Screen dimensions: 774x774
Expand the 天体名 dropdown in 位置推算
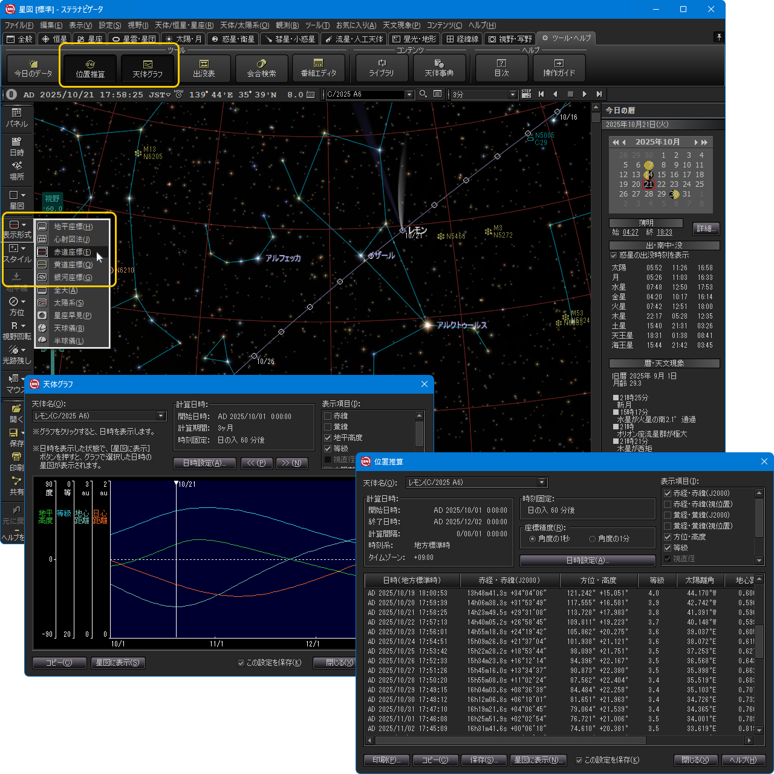coord(542,483)
